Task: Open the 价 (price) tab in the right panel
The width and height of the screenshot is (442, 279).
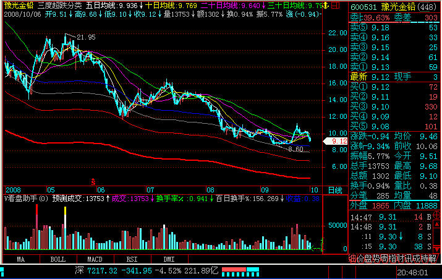Action: pos(360,259)
